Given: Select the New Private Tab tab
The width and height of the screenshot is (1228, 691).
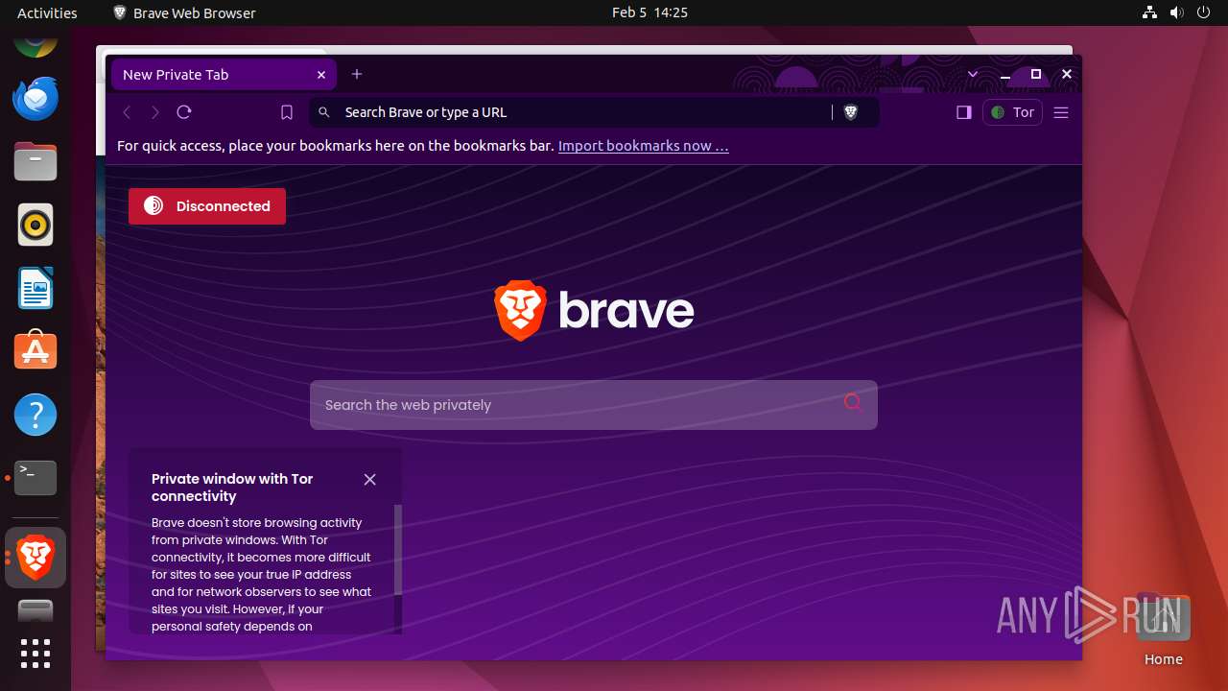Looking at the screenshot, I should tap(224, 75).
